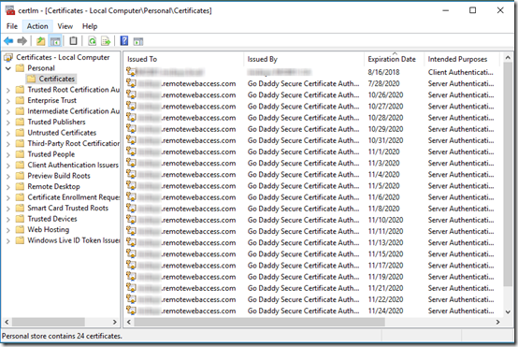Image resolution: width=518 pixels, height=347 pixels.
Task: Click certificate icon of row expiring 11/24/2020
Action: pyautogui.click(x=131, y=311)
